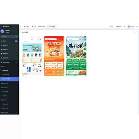Click the small button at panel header right
Screen dimensions: 139x139
pyautogui.click(x=135, y=32)
